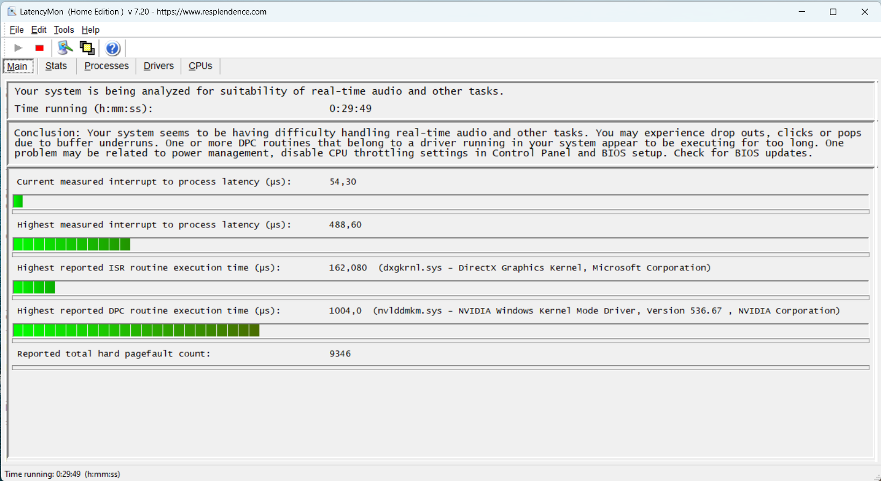Go to the Drivers tab
881x481 pixels.
point(158,66)
